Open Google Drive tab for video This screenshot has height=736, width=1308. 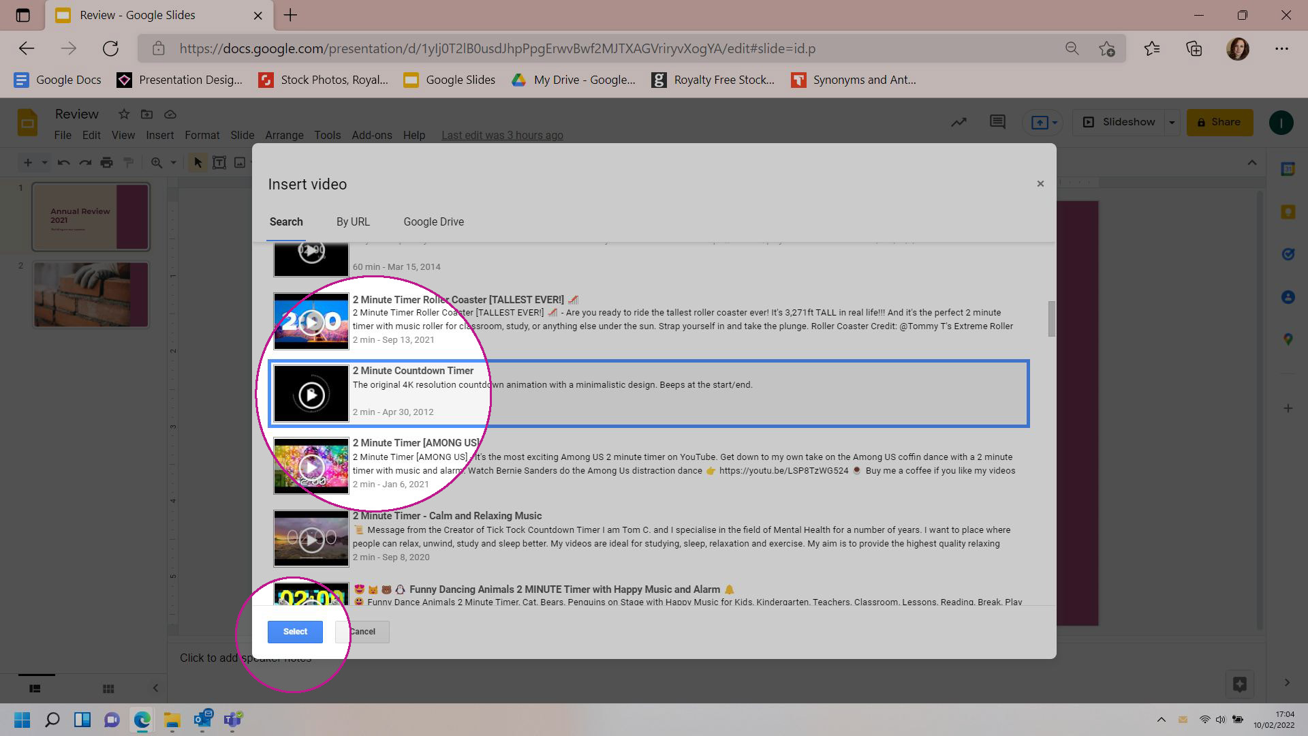[434, 221]
